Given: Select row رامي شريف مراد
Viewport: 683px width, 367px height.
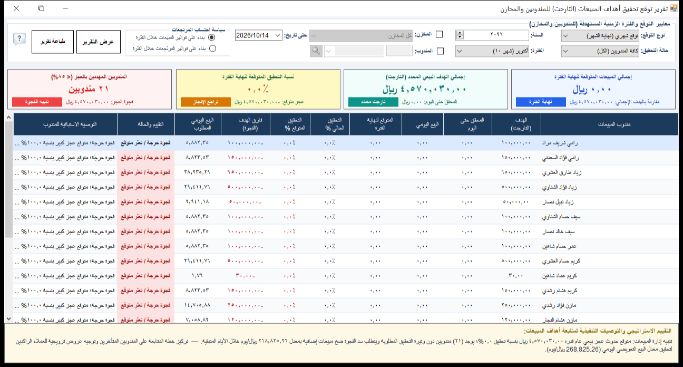Looking at the screenshot, I should point(346,142).
